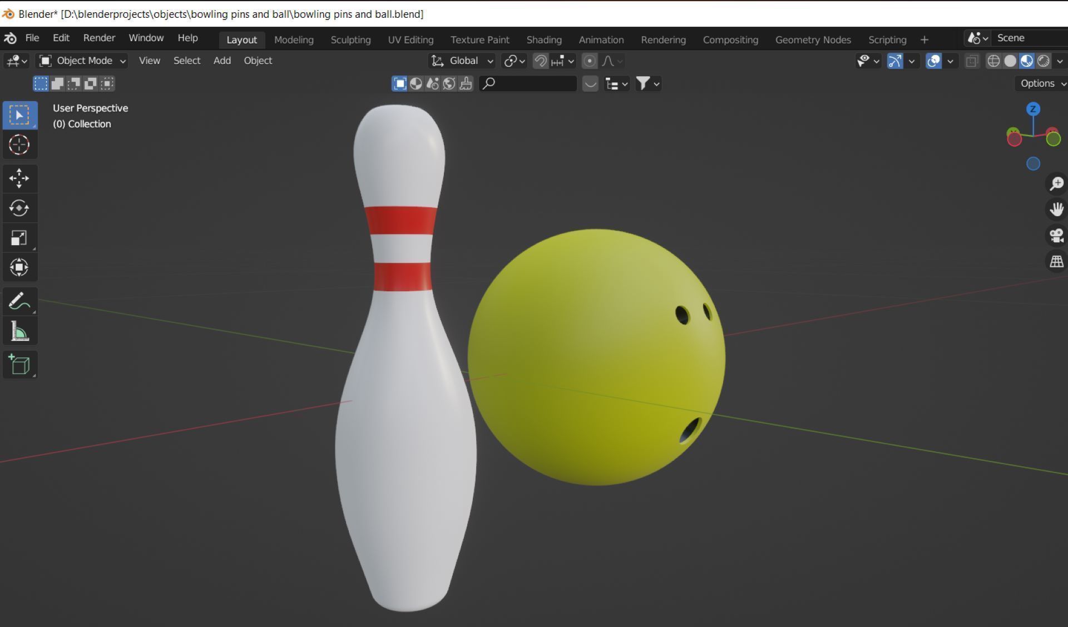
Task: Open the Render menu
Action: pyautogui.click(x=99, y=38)
